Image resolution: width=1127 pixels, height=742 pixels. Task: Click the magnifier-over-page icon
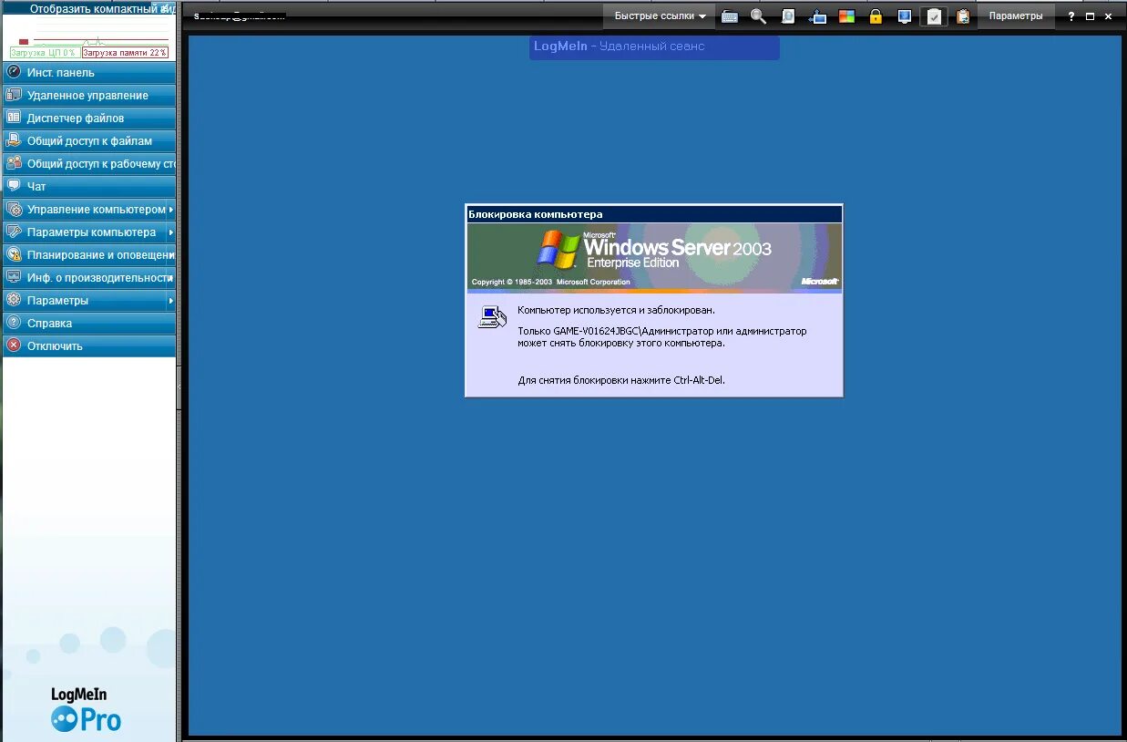coord(788,16)
